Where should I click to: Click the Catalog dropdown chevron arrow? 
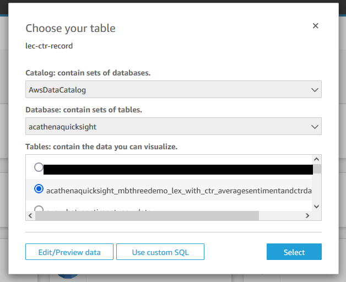click(315, 89)
